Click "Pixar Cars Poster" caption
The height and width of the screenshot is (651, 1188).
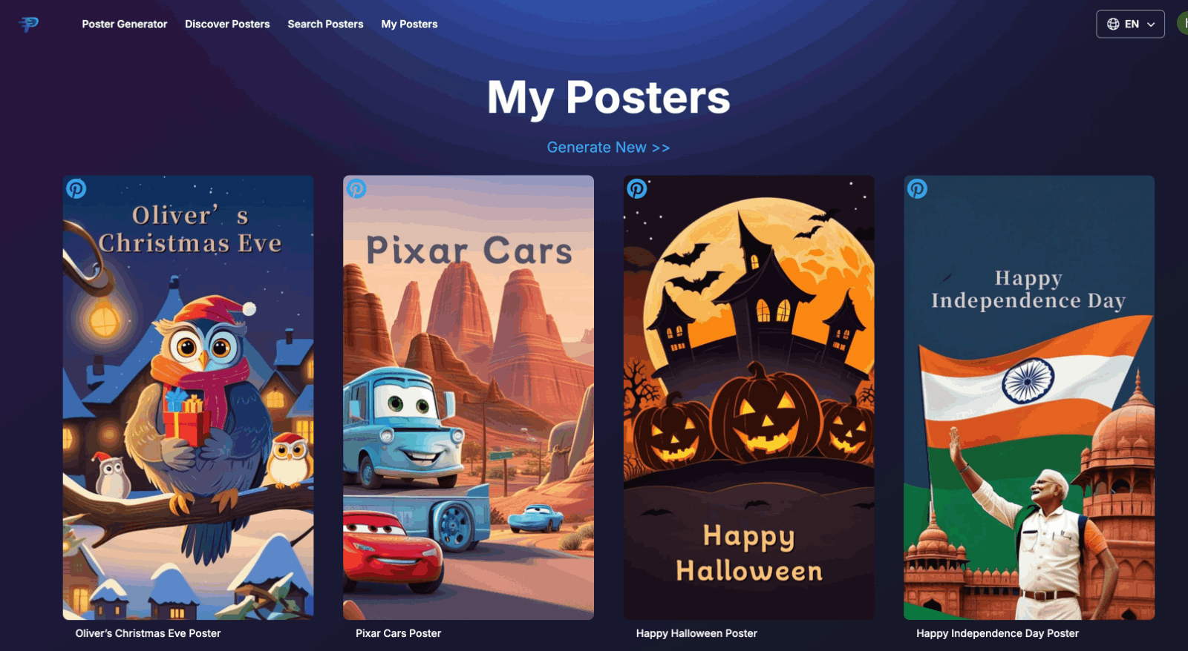(x=398, y=633)
